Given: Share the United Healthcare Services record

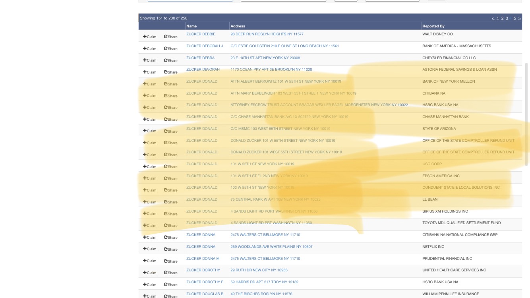Looking at the screenshot, I should pyautogui.click(x=171, y=273).
